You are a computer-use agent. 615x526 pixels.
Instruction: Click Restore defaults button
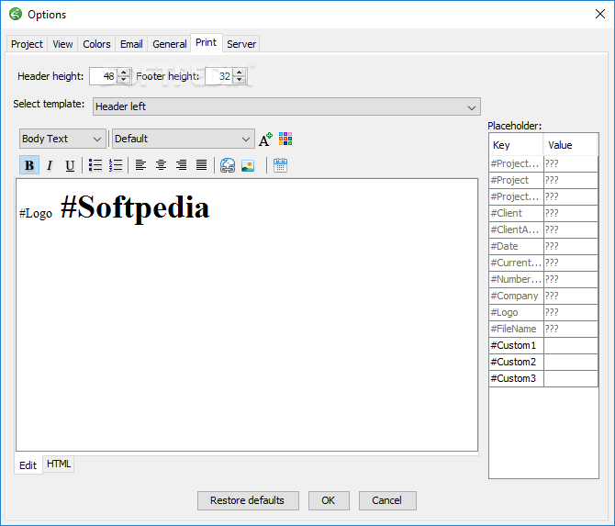tap(248, 500)
